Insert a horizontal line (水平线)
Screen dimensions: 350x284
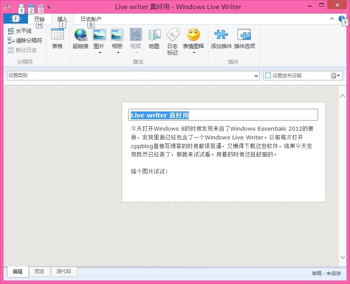tap(20, 31)
